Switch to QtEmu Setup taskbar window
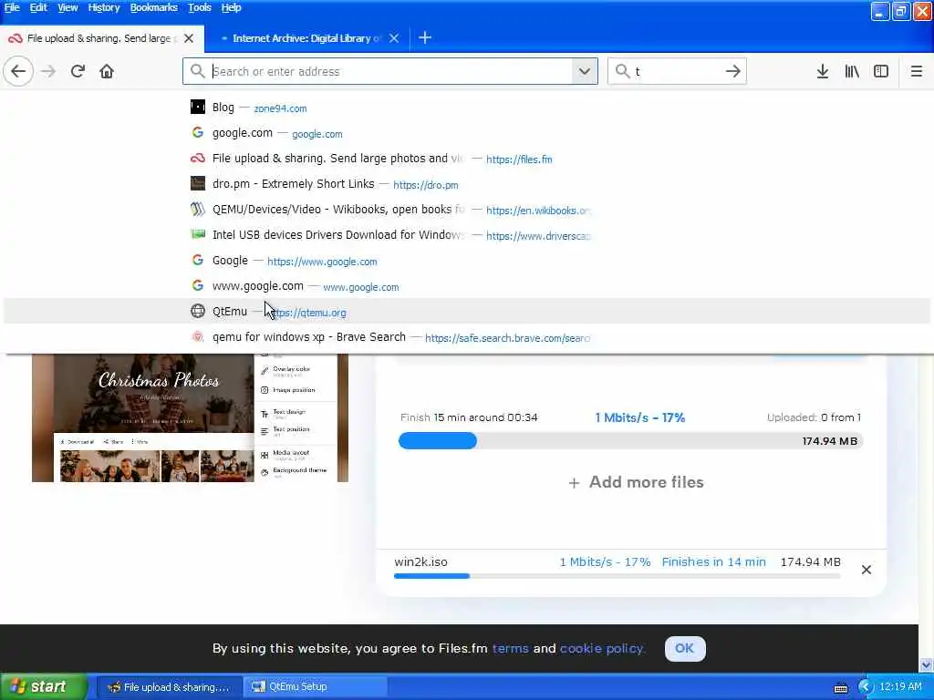 tap(315, 687)
